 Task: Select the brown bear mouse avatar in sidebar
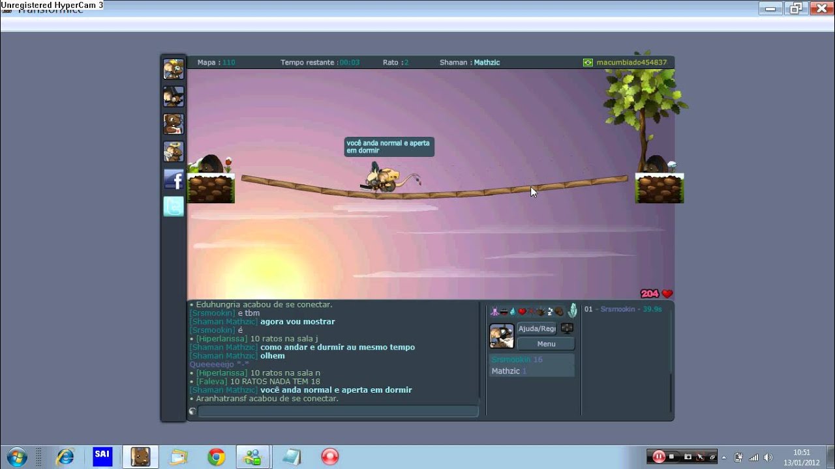tap(174, 124)
